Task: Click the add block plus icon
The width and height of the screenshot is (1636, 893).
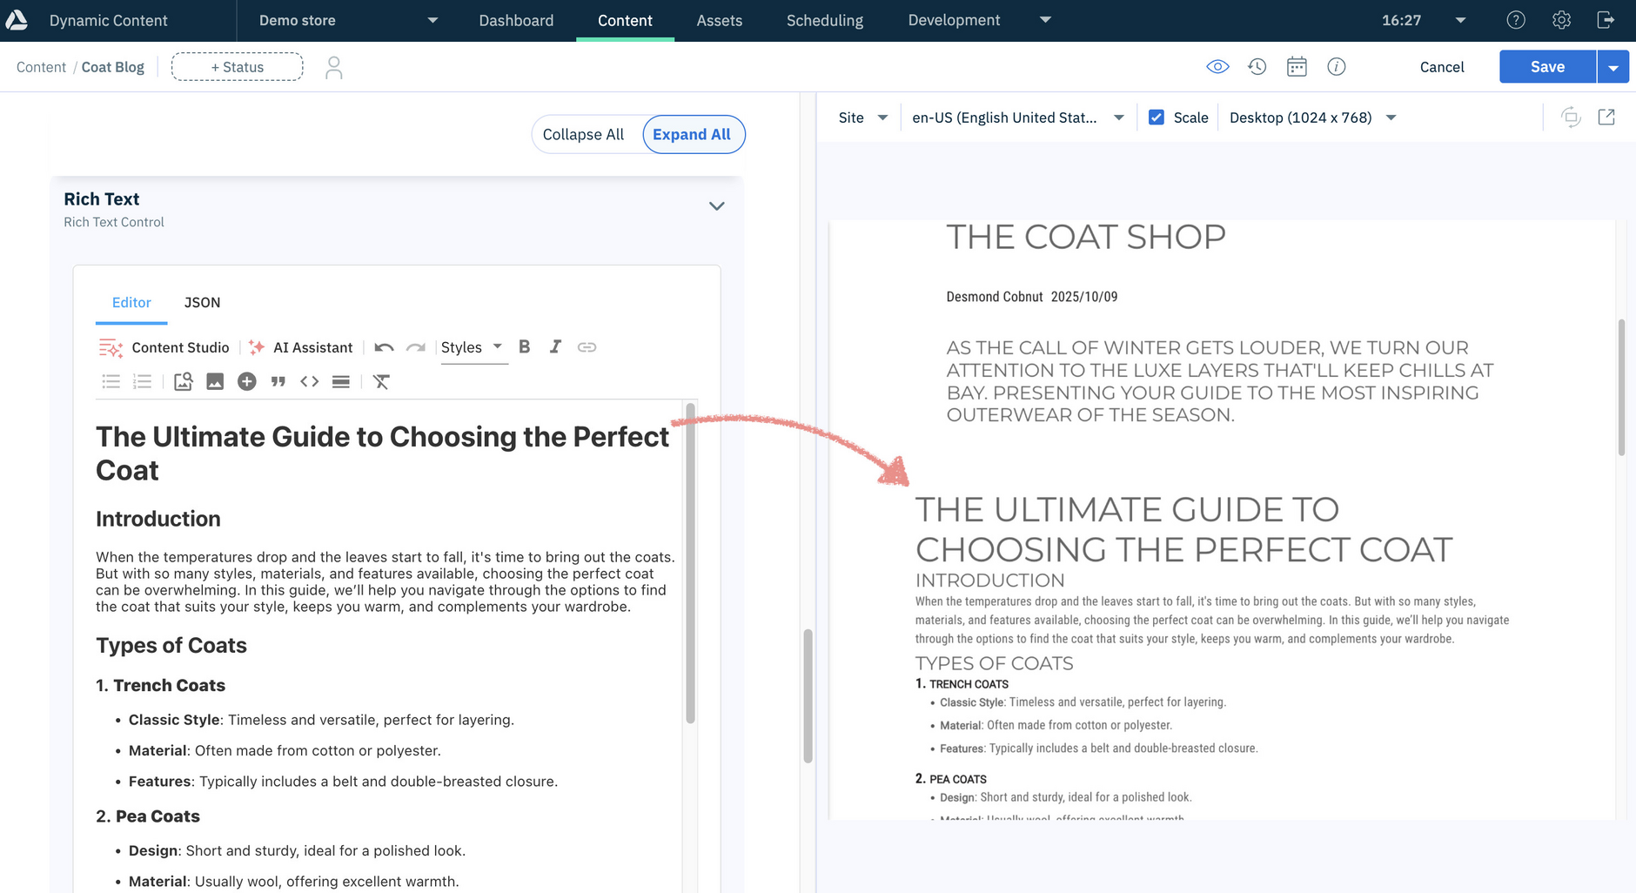Action: [x=247, y=381]
